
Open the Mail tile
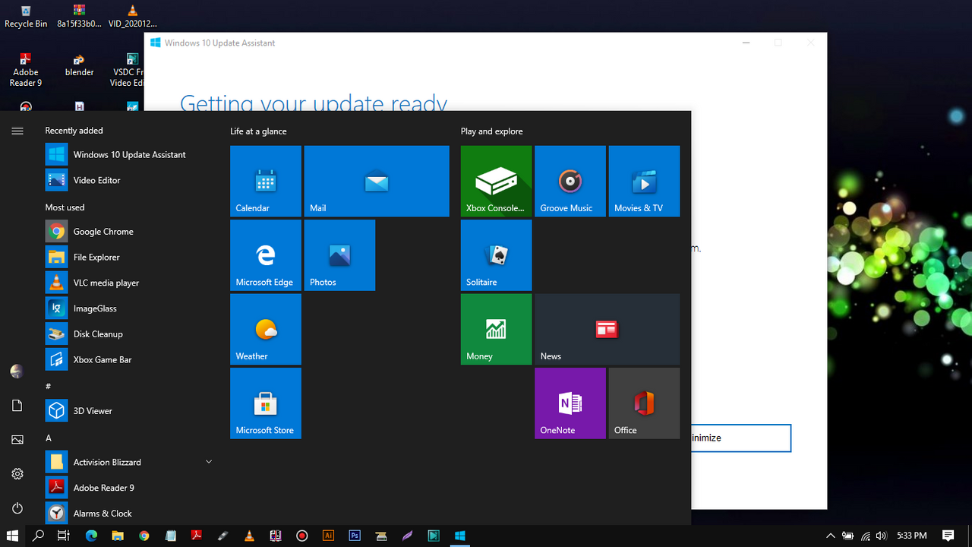pos(377,182)
